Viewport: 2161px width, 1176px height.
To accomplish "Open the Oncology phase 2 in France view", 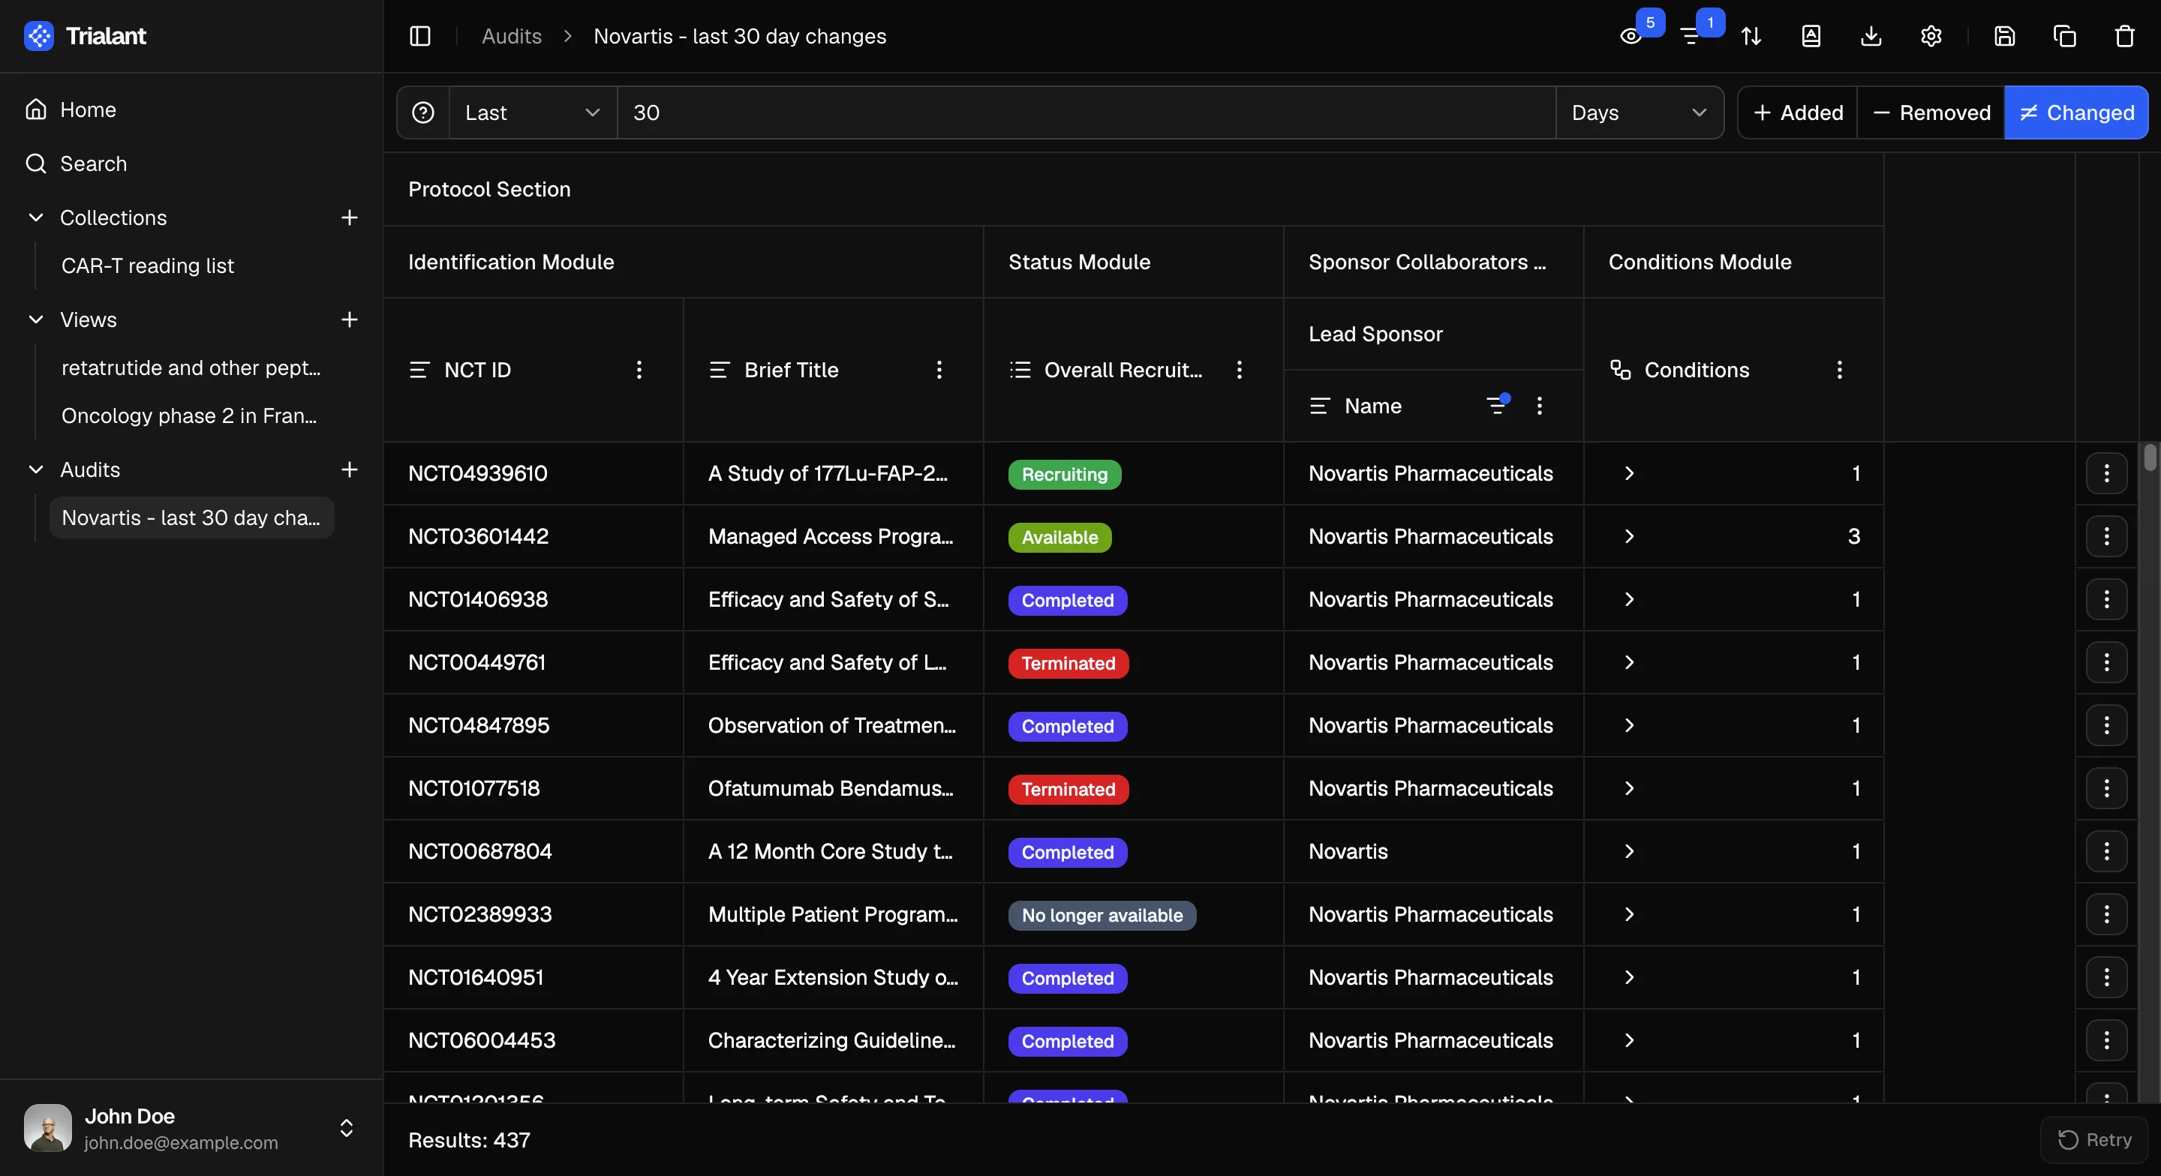I will click(191, 416).
